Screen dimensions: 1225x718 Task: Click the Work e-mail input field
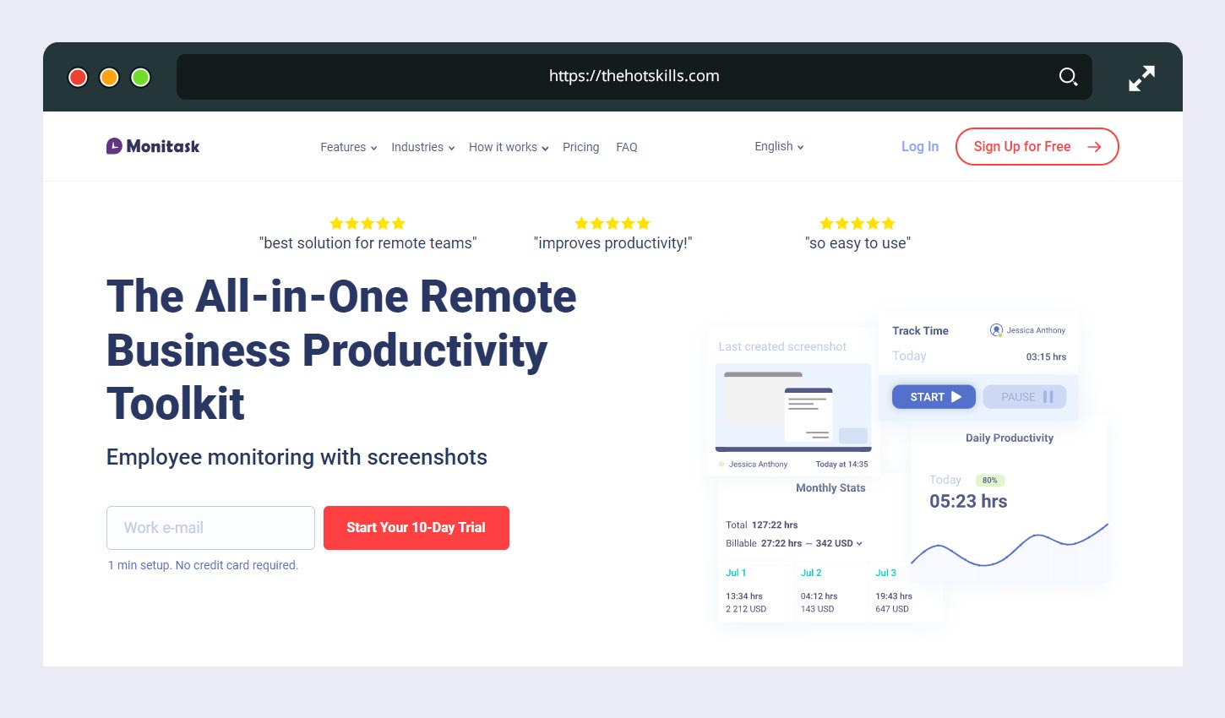tap(210, 527)
